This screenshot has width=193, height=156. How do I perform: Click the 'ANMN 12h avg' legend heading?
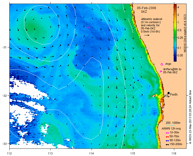point(171,129)
